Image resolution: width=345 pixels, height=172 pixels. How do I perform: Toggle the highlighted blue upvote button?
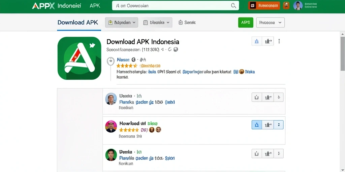click(257, 125)
